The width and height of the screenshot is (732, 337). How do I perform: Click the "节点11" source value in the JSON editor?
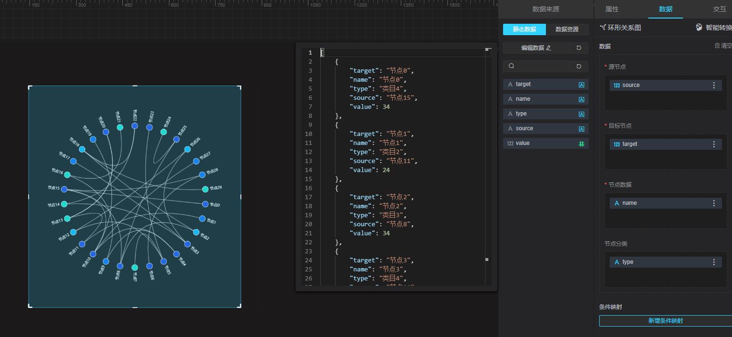click(400, 161)
